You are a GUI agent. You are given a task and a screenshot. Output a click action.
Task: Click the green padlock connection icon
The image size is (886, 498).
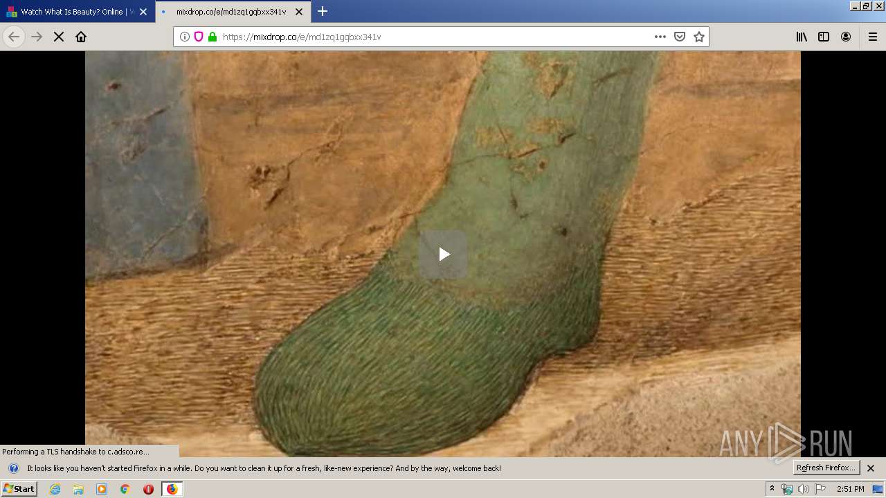[x=213, y=37]
